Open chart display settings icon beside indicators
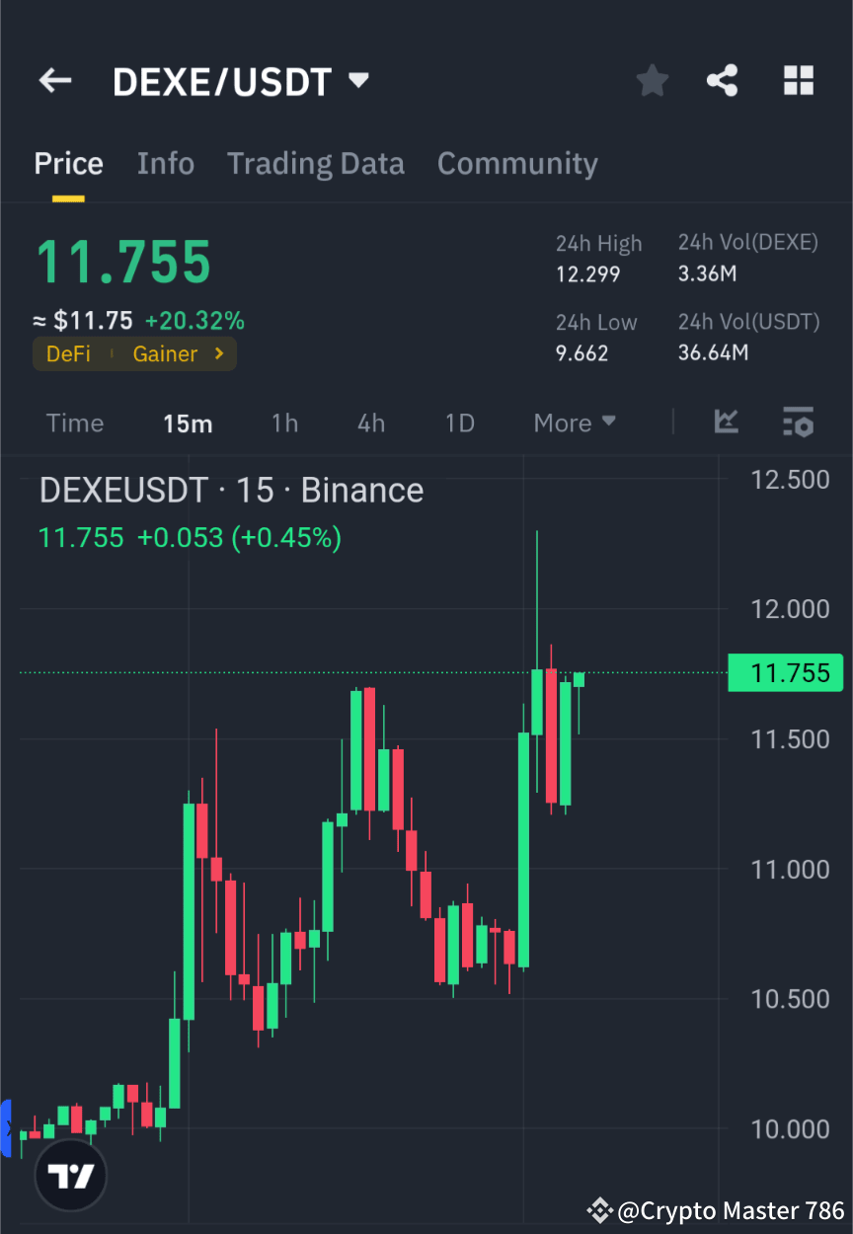The height and width of the screenshot is (1234, 853). click(798, 423)
